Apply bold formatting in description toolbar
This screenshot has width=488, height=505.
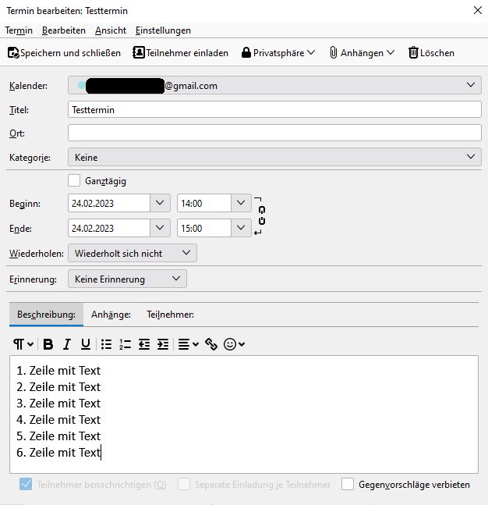click(x=48, y=344)
